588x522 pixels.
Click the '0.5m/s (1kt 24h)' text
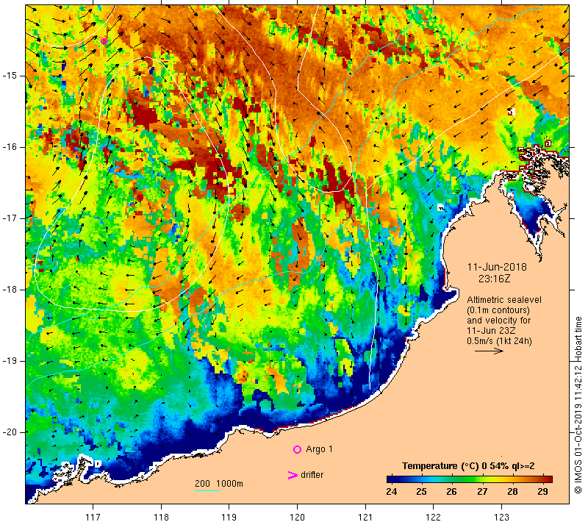(x=499, y=341)
